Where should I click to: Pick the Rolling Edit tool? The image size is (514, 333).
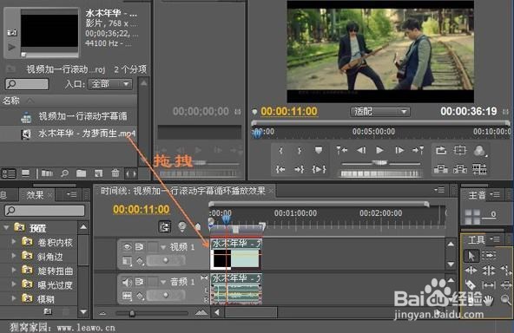[x=489, y=271]
